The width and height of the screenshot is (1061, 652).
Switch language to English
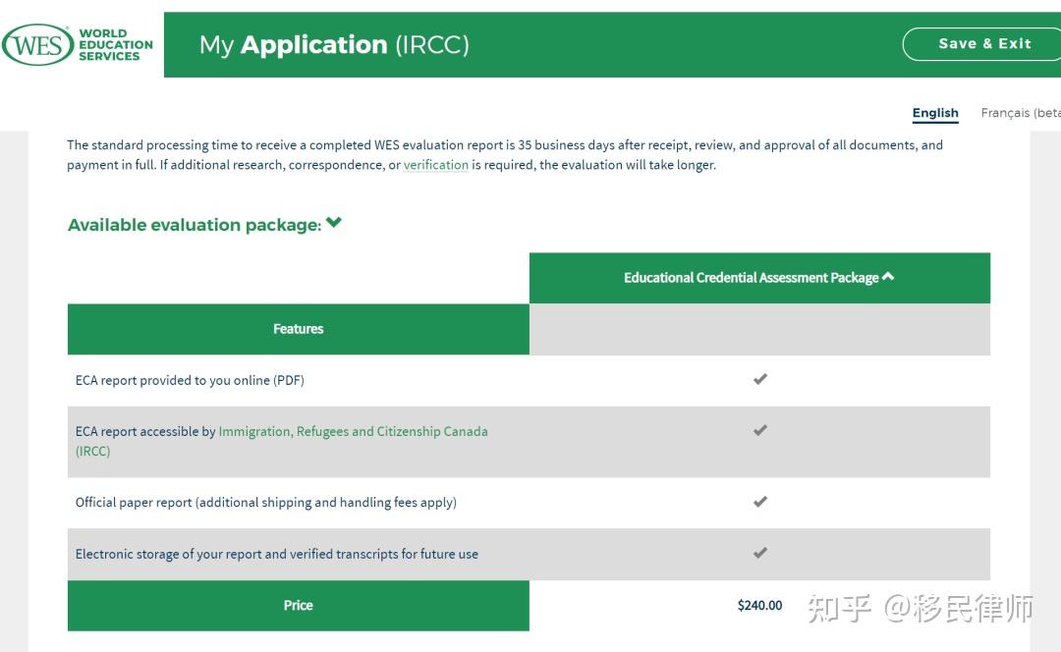pyautogui.click(x=935, y=113)
